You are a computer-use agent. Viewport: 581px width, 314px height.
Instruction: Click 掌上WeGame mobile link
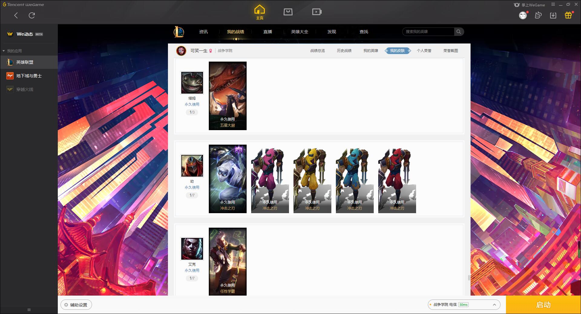point(530,5)
